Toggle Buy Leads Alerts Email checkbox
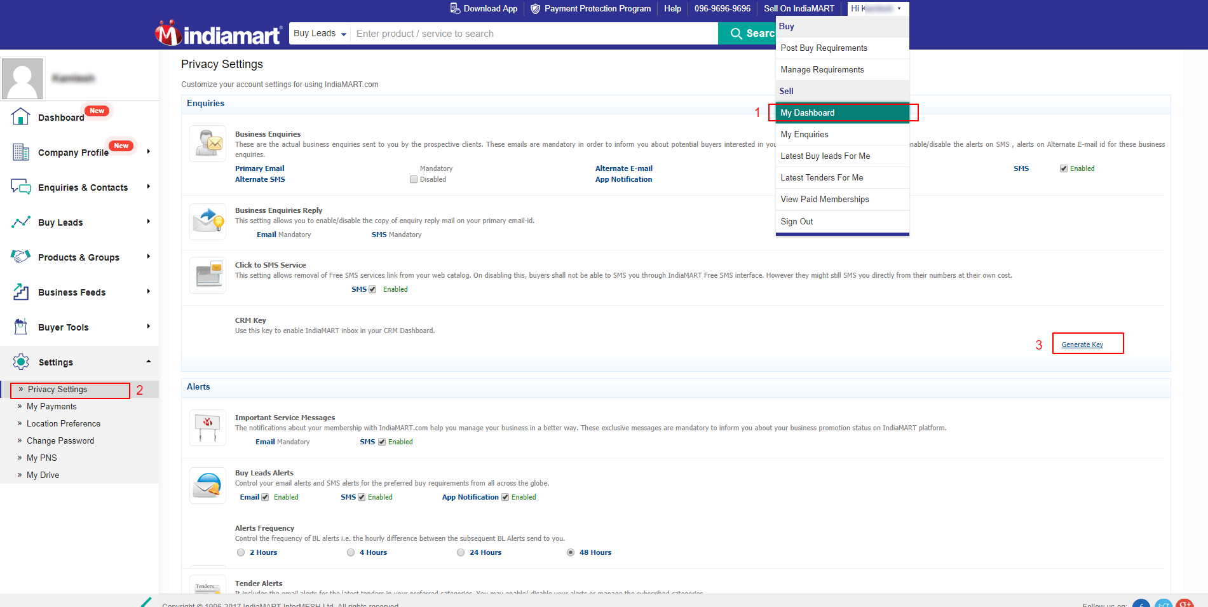Screen dimensions: 1208x607 pos(265,497)
